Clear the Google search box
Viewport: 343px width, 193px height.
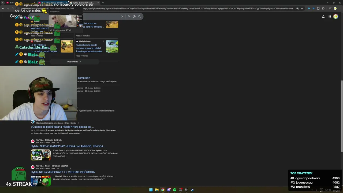(x=122, y=16)
